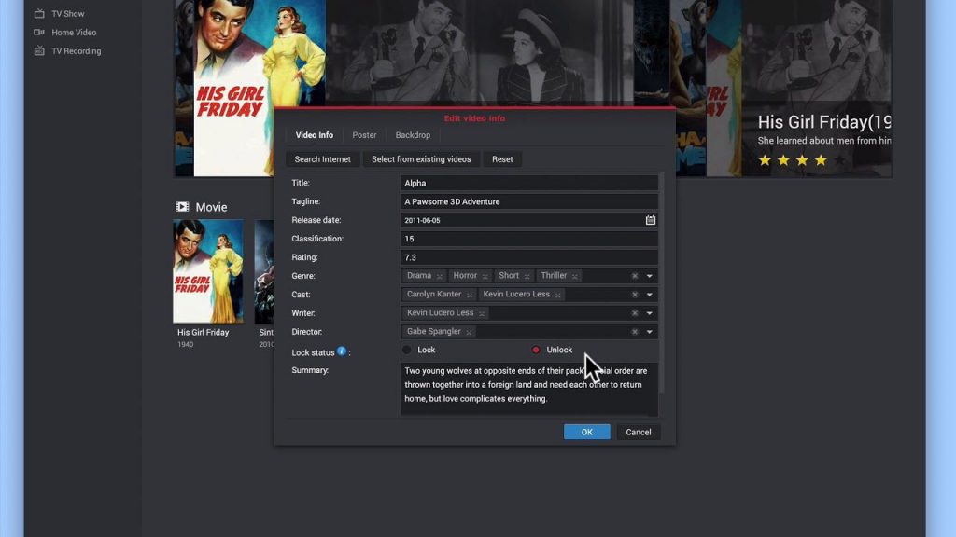Expand the Director dropdown arrow

coord(650,332)
